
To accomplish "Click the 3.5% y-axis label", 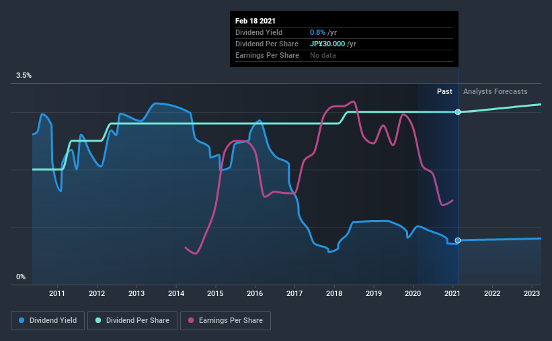I will 24,75.
